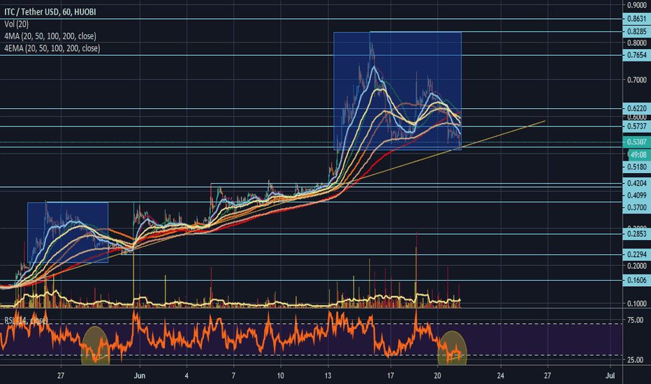Select the 0.8631 price level label
The height and width of the screenshot is (384, 651).
click(x=636, y=19)
